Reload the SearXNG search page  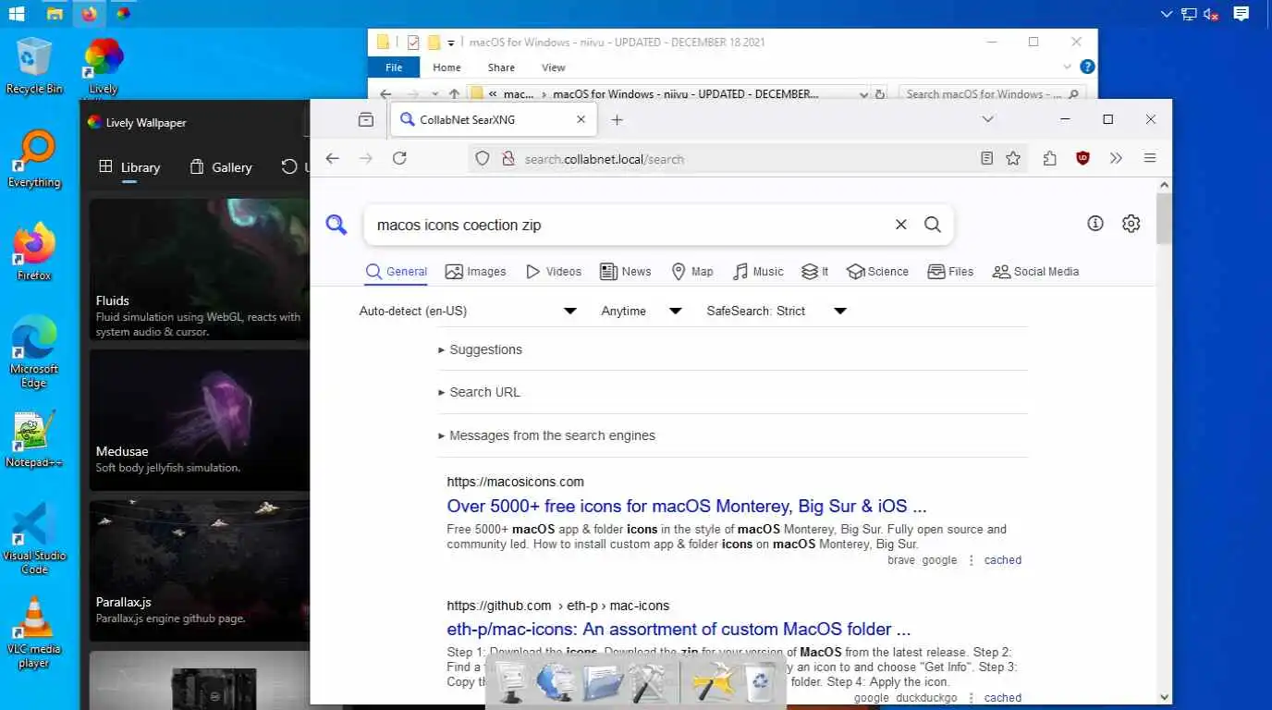(x=399, y=159)
